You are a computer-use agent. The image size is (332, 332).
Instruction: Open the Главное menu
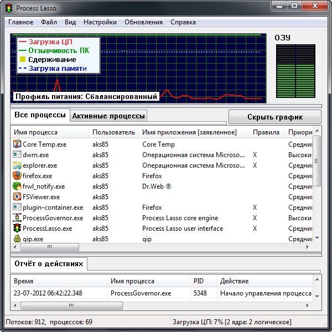click(x=20, y=22)
